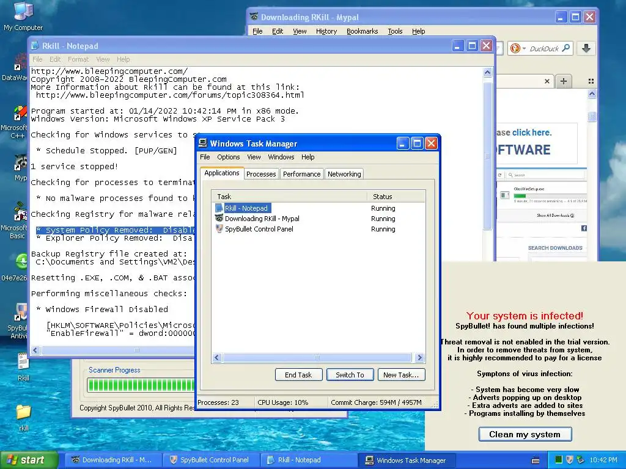Open Notepad Edit menu

pyautogui.click(x=54, y=59)
